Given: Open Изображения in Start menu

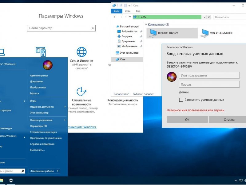Looking at the screenshot, I should [x=38, y=88].
